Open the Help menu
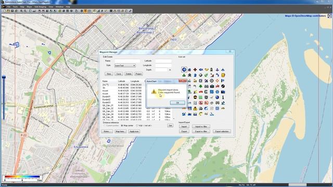 click(68, 7)
